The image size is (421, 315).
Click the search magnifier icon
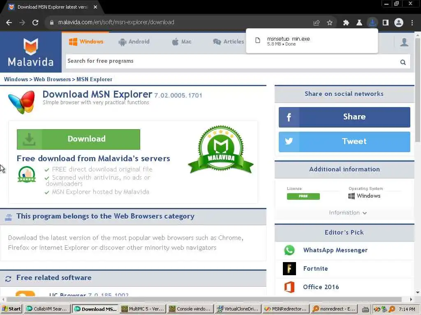click(x=403, y=62)
